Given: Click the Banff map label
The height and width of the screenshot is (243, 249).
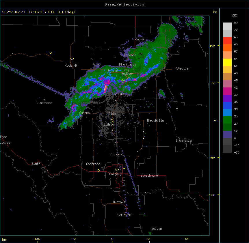Looking at the screenshot, I should [36, 164].
